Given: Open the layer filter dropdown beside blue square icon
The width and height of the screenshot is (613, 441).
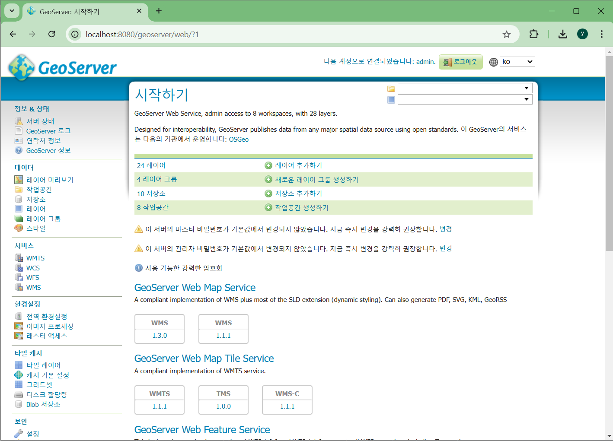Looking at the screenshot, I should (x=465, y=99).
